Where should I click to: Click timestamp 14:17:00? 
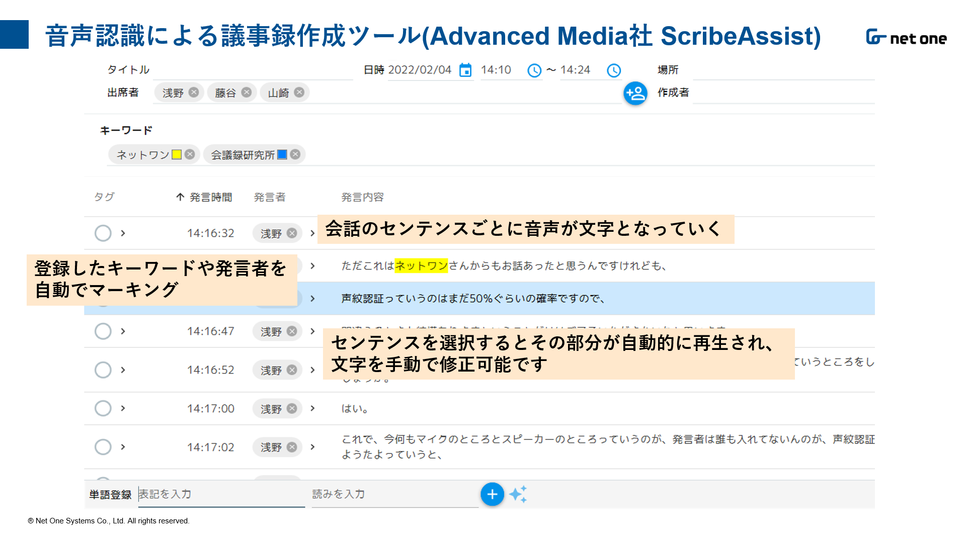[x=211, y=409]
